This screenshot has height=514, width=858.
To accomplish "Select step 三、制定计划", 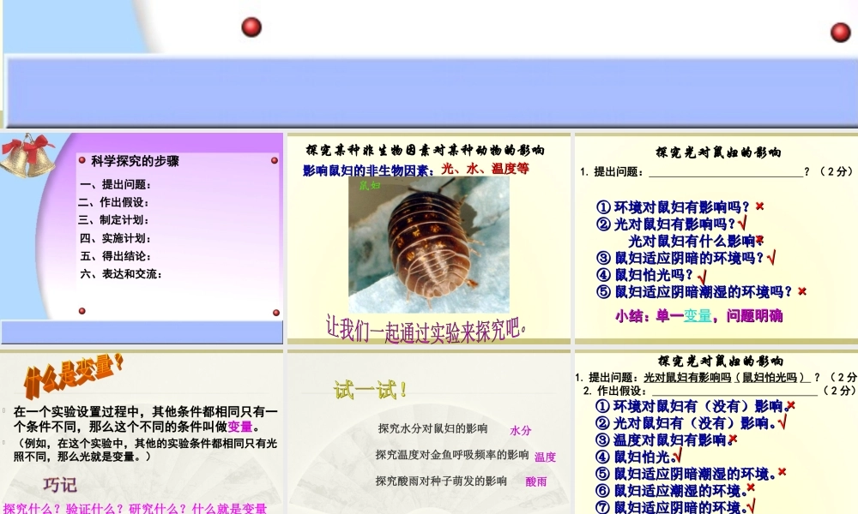I will [114, 220].
